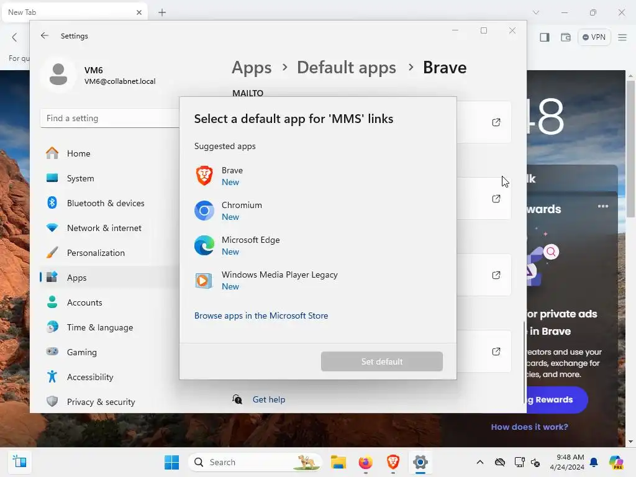Click the VM6 user profile picture
This screenshot has height=477, width=636.
pyautogui.click(x=58, y=75)
